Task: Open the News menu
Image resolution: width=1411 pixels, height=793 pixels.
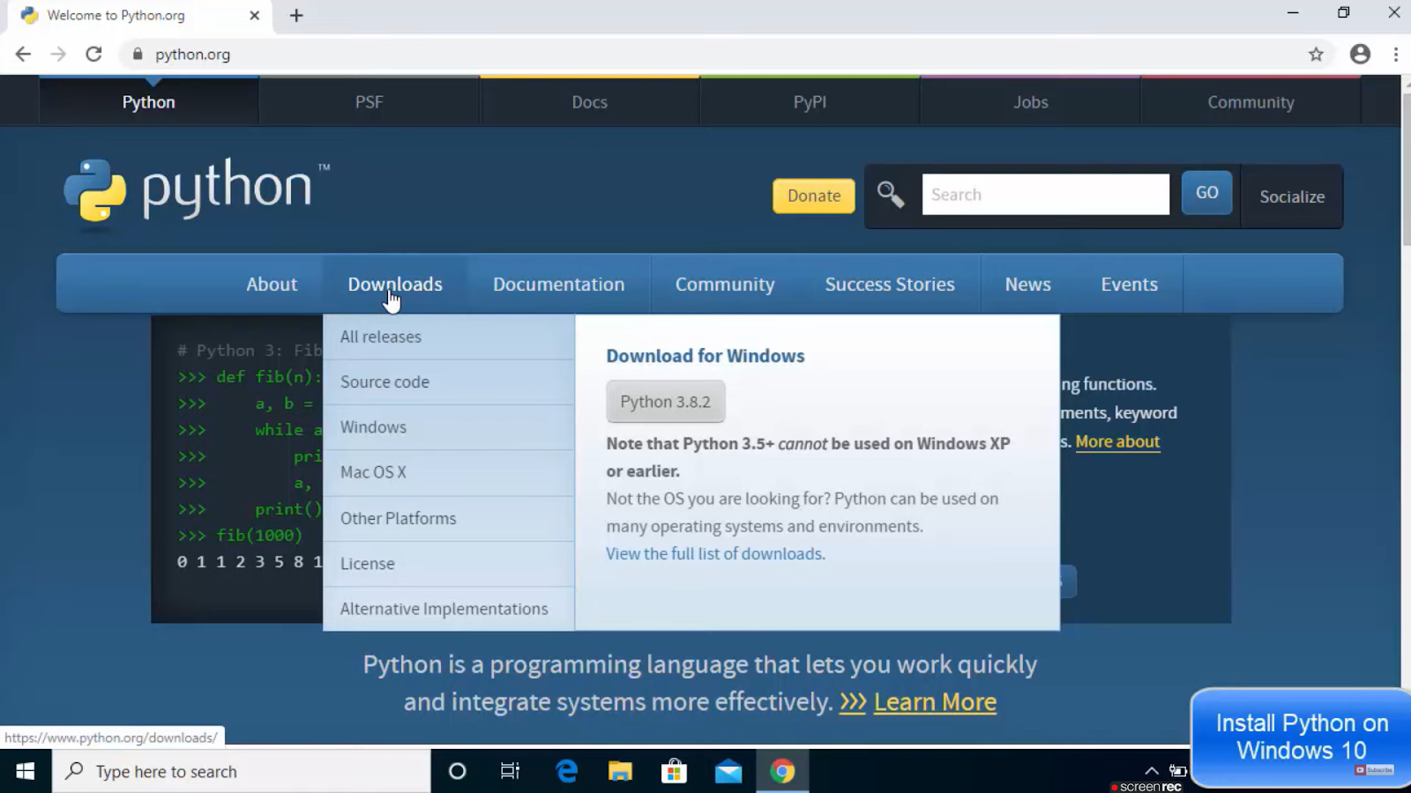Action: (1027, 284)
